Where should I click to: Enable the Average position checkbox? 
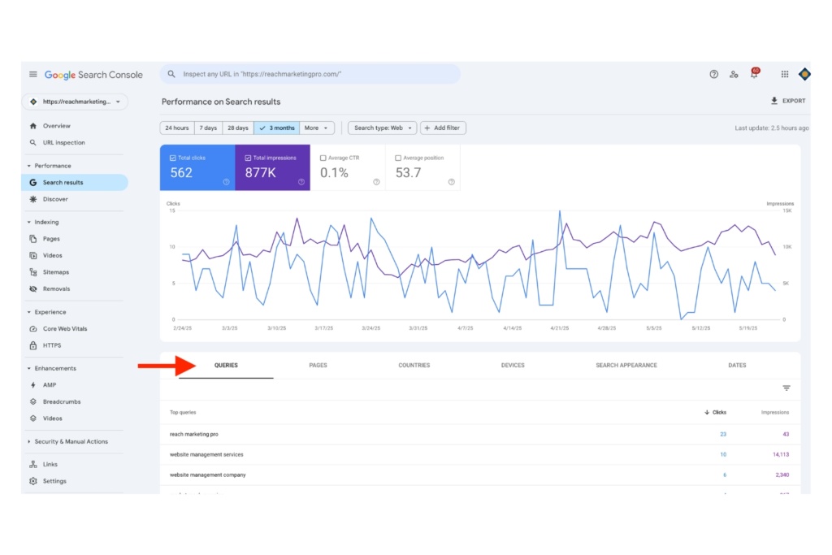[398, 158]
